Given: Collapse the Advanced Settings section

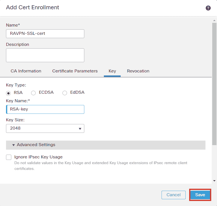Looking at the screenshot, I should (106, 145).
